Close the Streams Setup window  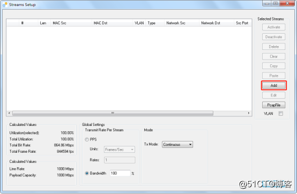click(287, 3)
